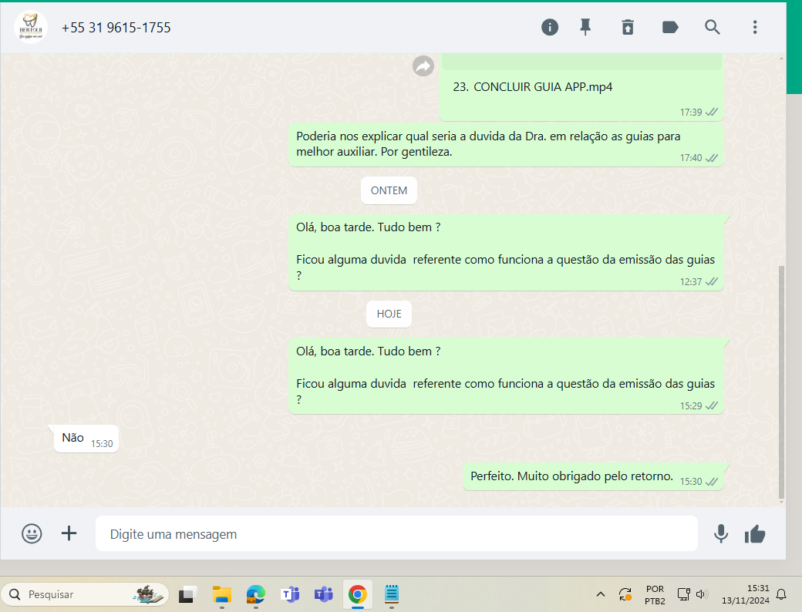Open the 23. CONCLUIR GUIA APP.mp4 file
This screenshot has height=612, width=802.
pyautogui.click(x=532, y=87)
